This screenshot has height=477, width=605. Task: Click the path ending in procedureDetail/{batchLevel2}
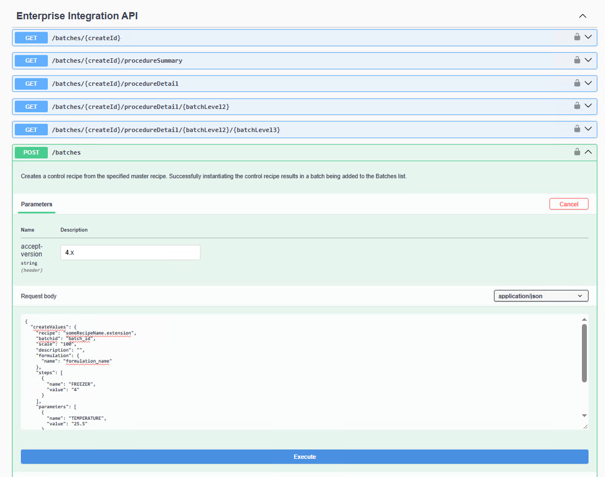pyautogui.click(x=141, y=107)
